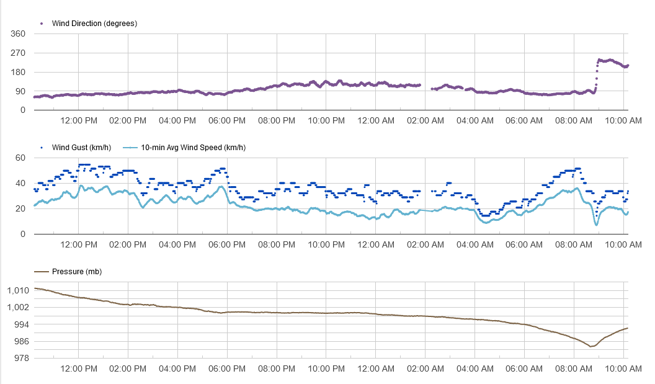Screen dimensions: 655x384
Task: Click the purple Wind Direction legend dot
Action: pos(42,24)
